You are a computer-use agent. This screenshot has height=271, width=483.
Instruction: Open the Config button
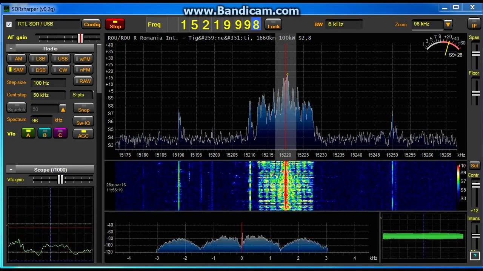coord(92,24)
